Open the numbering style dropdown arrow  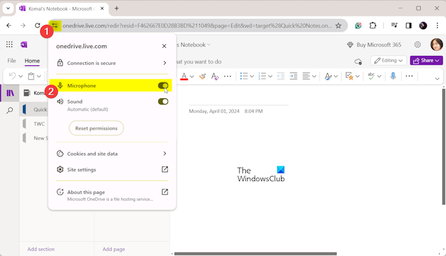click(270, 76)
